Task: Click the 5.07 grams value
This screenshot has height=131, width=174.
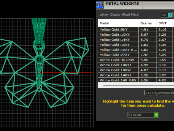Action: pos(144,35)
